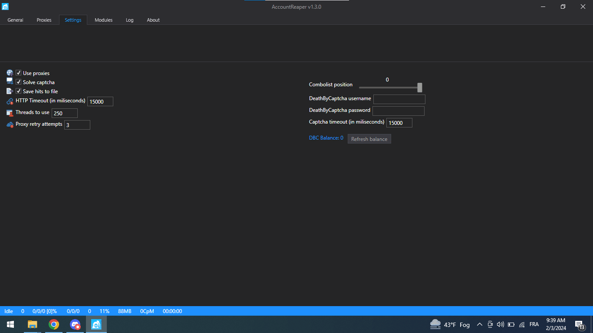Click the Proxy retry attempts input field
This screenshot has height=333, width=593.
tap(77, 125)
